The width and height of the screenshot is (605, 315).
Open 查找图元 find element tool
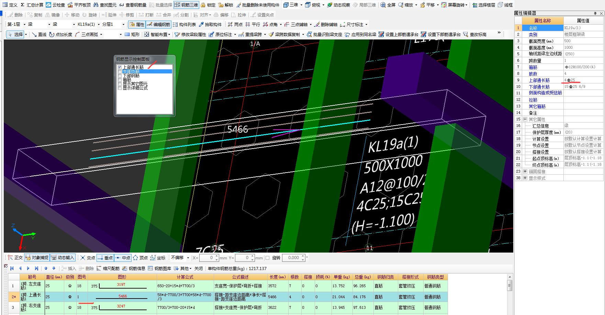tap(105, 5)
